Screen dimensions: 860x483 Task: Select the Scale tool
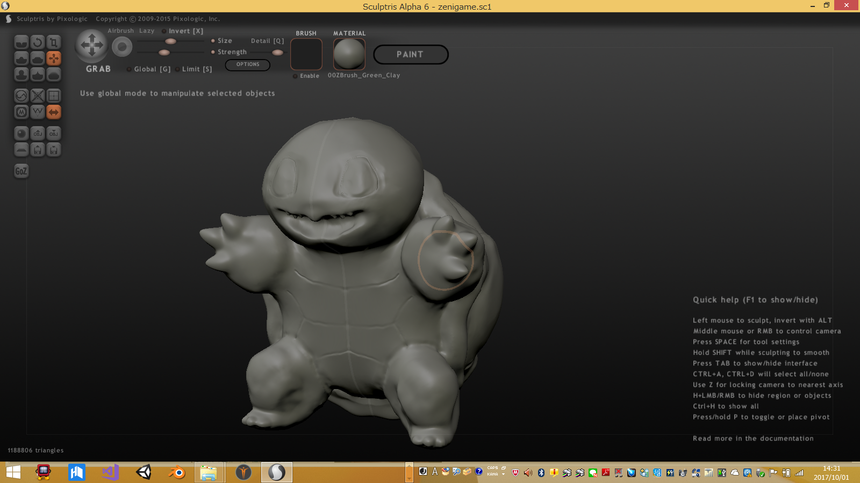(54, 42)
